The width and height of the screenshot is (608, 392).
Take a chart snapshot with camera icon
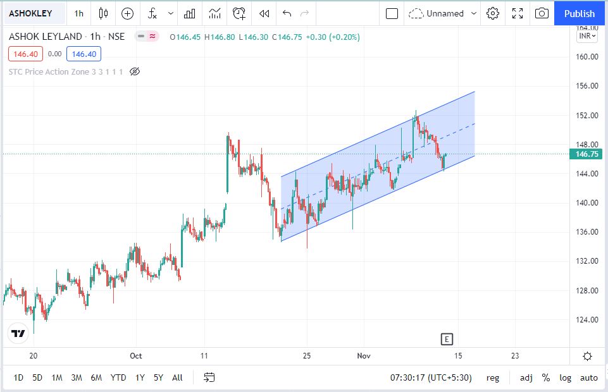coord(542,13)
